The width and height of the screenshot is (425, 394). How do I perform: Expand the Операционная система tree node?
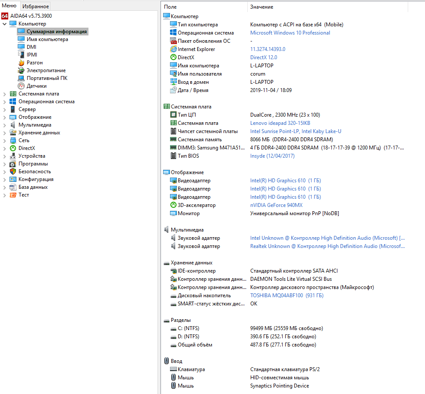point(4,102)
